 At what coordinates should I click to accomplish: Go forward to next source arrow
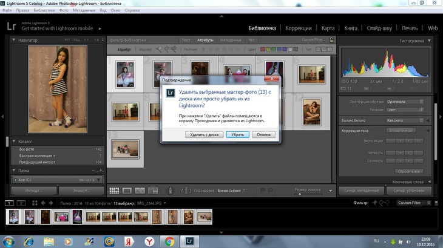(51, 203)
